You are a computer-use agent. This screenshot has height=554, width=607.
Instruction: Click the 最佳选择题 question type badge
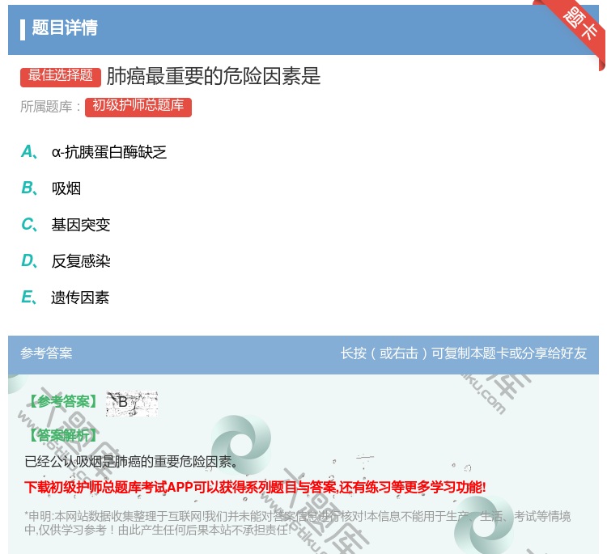click(x=61, y=76)
